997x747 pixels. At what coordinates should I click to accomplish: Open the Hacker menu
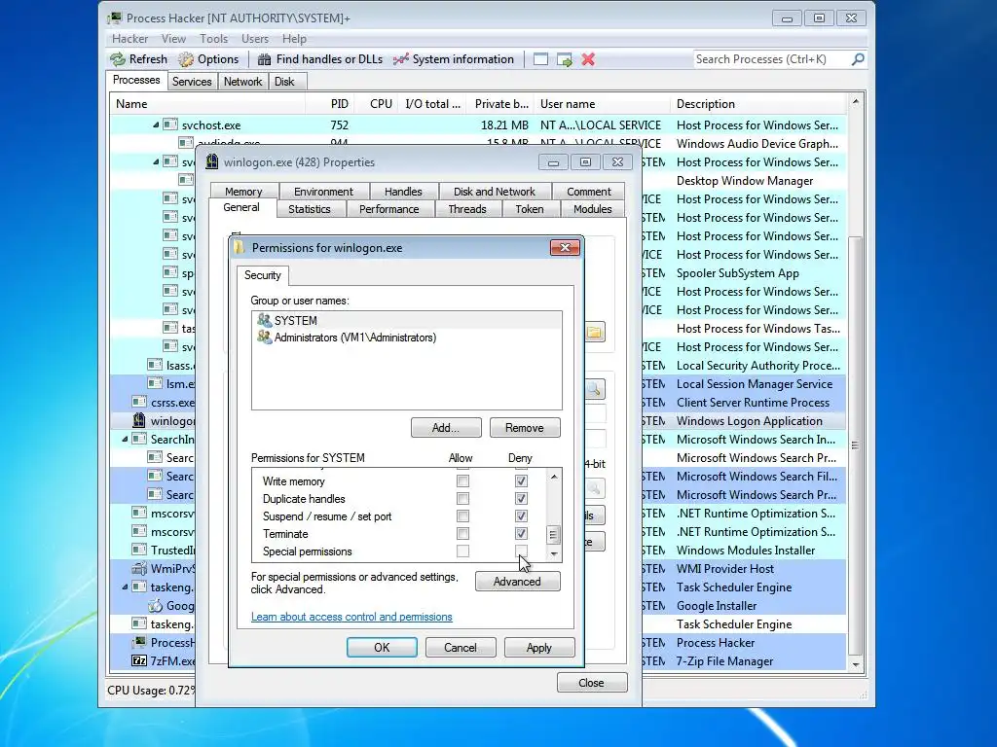pyautogui.click(x=129, y=39)
